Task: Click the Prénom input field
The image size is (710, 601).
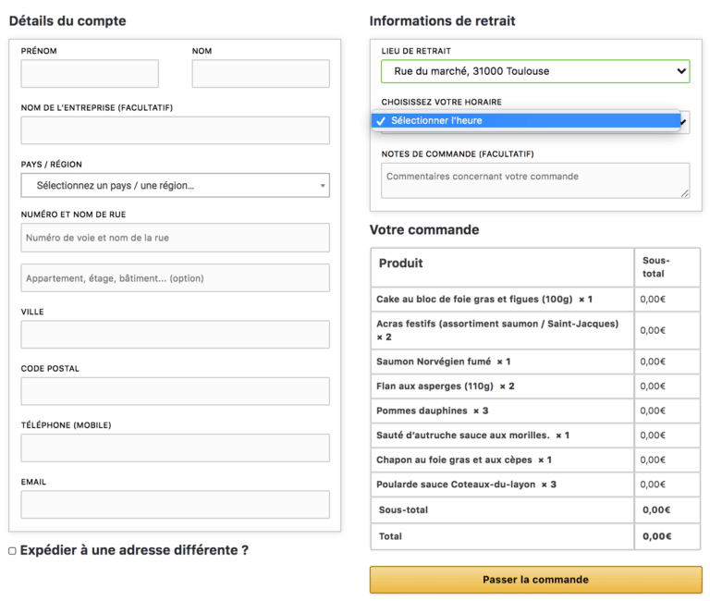Action: pyautogui.click(x=90, y=73)
